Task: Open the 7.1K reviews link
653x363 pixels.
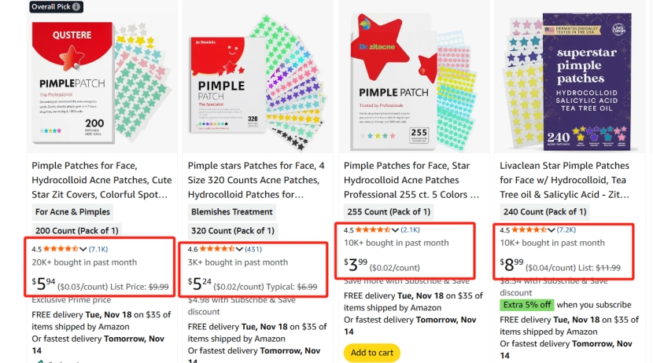Action: 98,248
